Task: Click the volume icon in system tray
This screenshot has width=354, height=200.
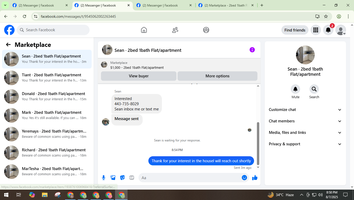Action: pos(320,195)
